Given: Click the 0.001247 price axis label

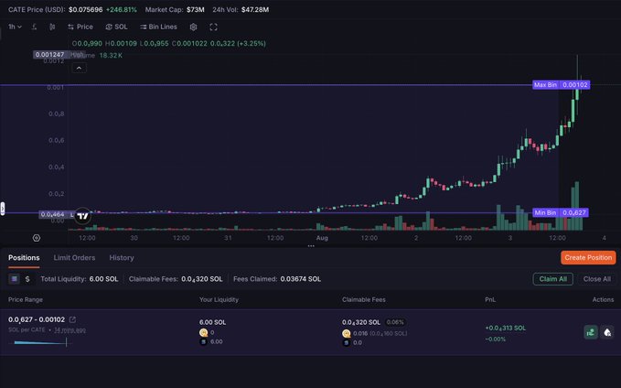Looking at the screenshot, I should point(49,55).
